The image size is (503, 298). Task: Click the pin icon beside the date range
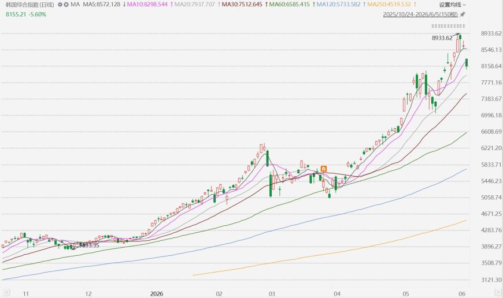pyautogui.click(x=463, y=14)
